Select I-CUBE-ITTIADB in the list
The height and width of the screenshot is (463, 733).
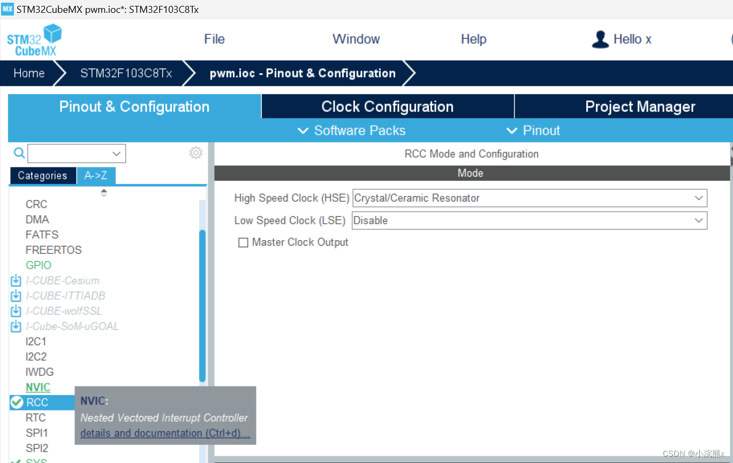pyautogui.click(x=65, y=296)
